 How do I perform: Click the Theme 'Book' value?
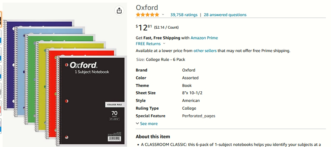coord(187,85)
